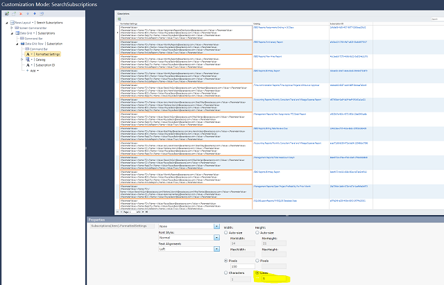Click the Data Grid Row icon

(x=23, y=44)
